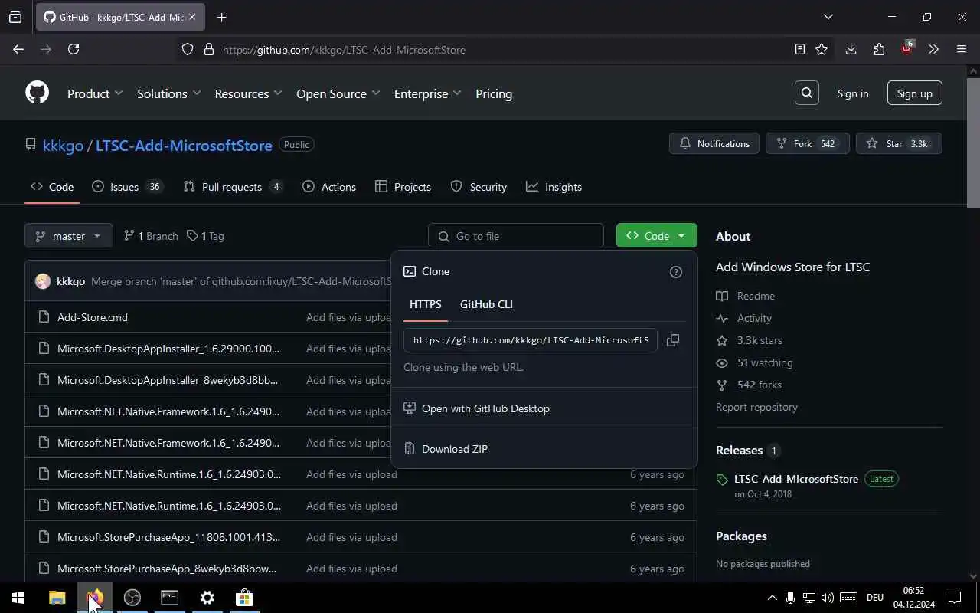Open the GitHub search magnifier
The image size is (980, 613).
[x=807, y=93]
